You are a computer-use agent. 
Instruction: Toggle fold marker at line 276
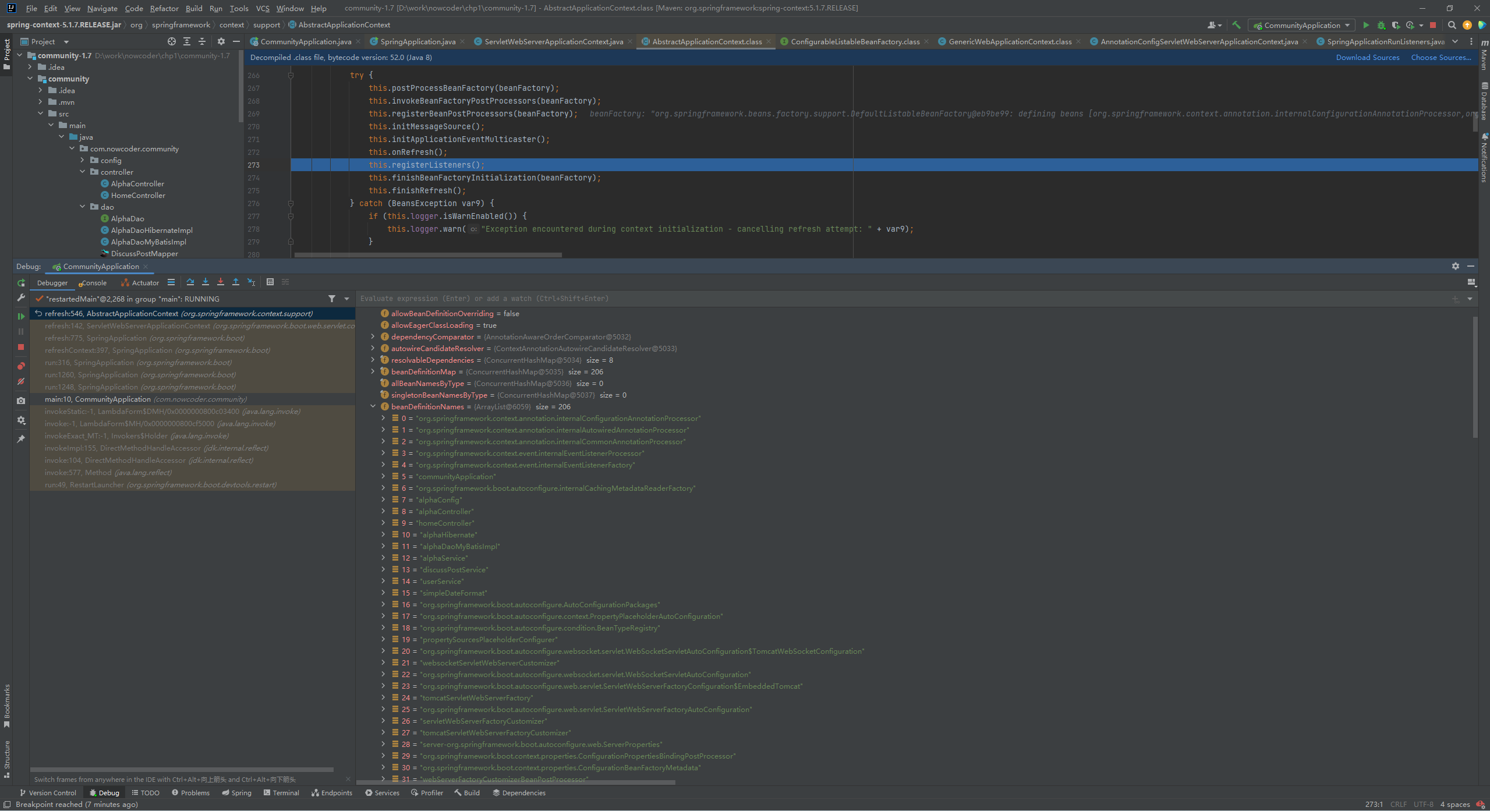pyautogui.click(x=291, y=203)
